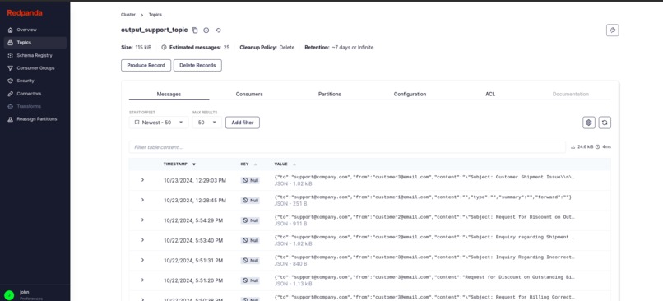Viewport: 663px width, 301px height.
Task: Click the download icon beside 24.6 kiB
Action: coord(573,147)
